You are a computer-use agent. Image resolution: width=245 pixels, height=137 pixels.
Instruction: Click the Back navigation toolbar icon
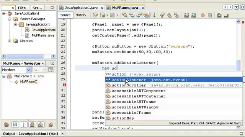[x=102, y=15]
